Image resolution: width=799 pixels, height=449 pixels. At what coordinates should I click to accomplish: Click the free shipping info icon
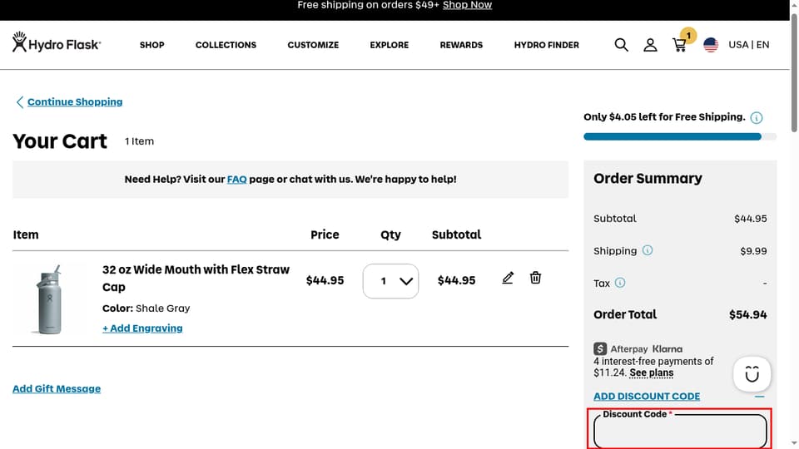click(757, 117)
